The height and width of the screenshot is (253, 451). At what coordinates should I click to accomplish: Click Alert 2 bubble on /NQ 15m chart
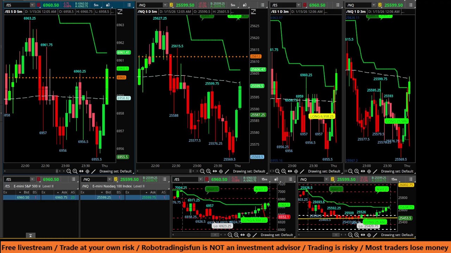click(x=382, y=189)
